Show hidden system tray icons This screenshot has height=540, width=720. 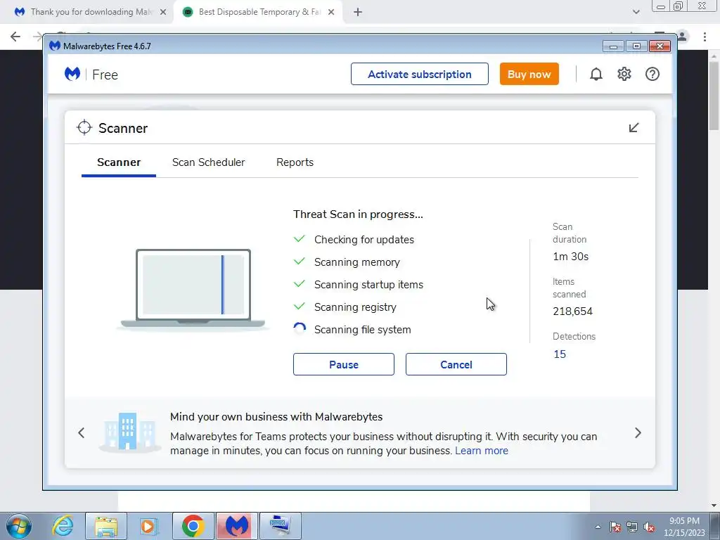click(x=598, y=527)
